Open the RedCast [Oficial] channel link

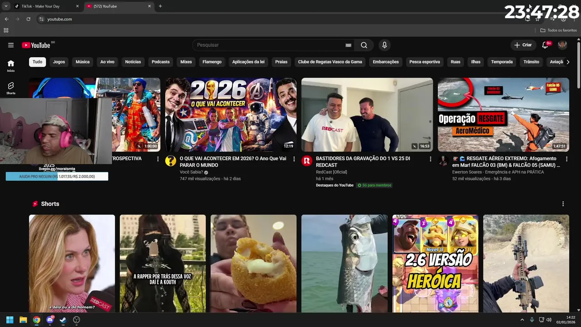[x=331, y=172]
